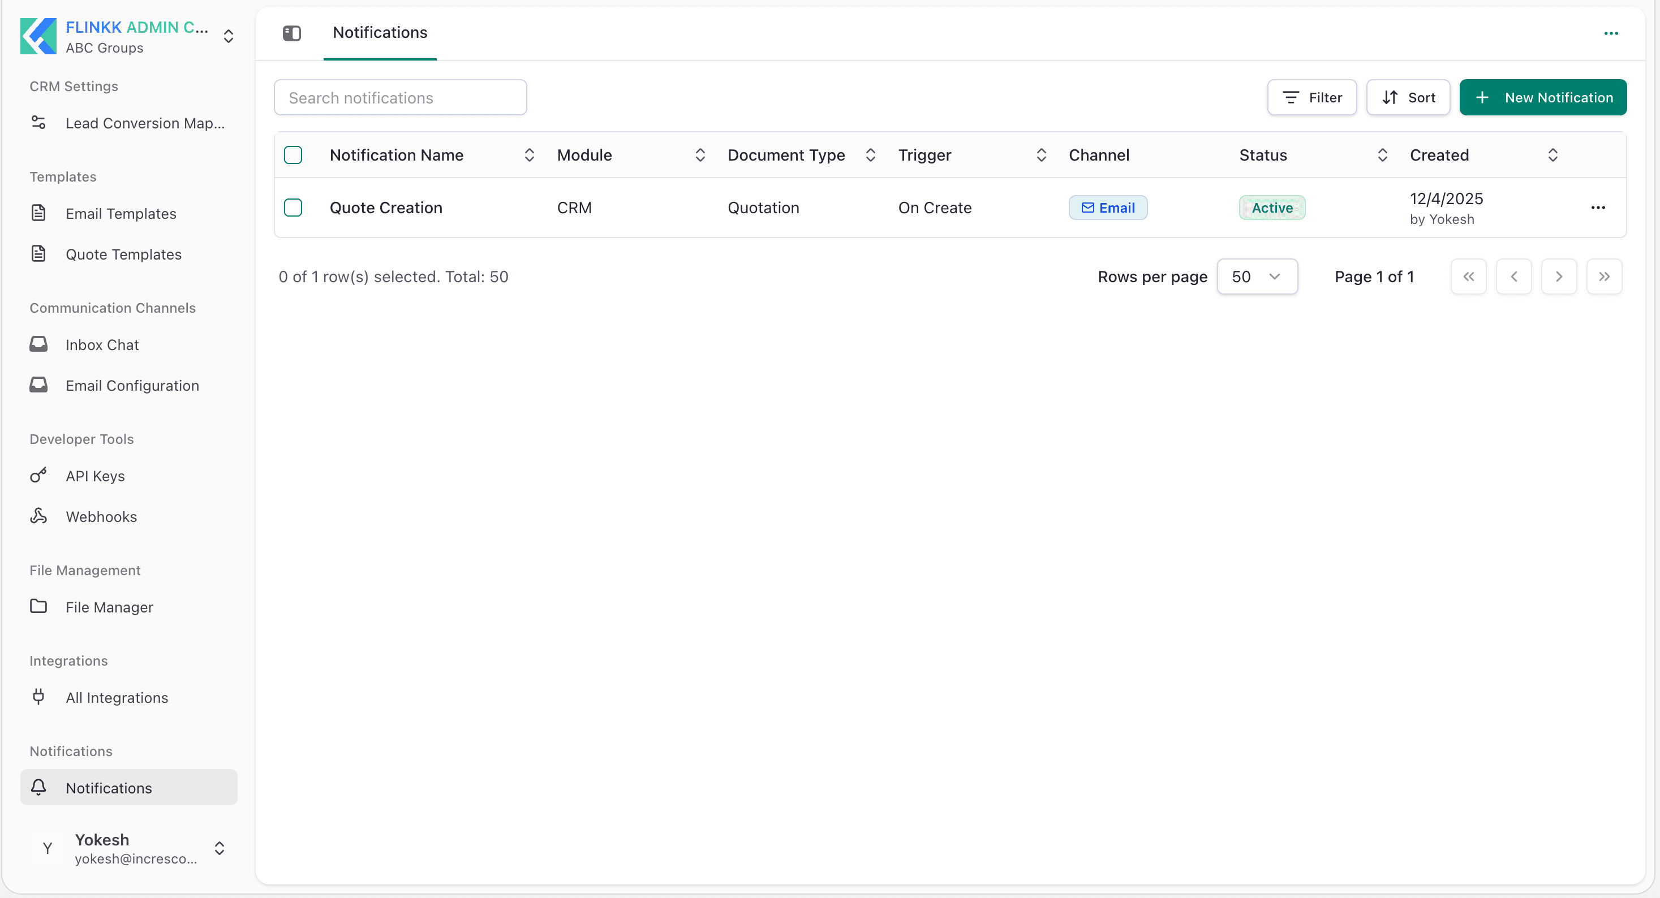Sort by Module column
This screenshot has height=898, width=1660.
(700, 154)
